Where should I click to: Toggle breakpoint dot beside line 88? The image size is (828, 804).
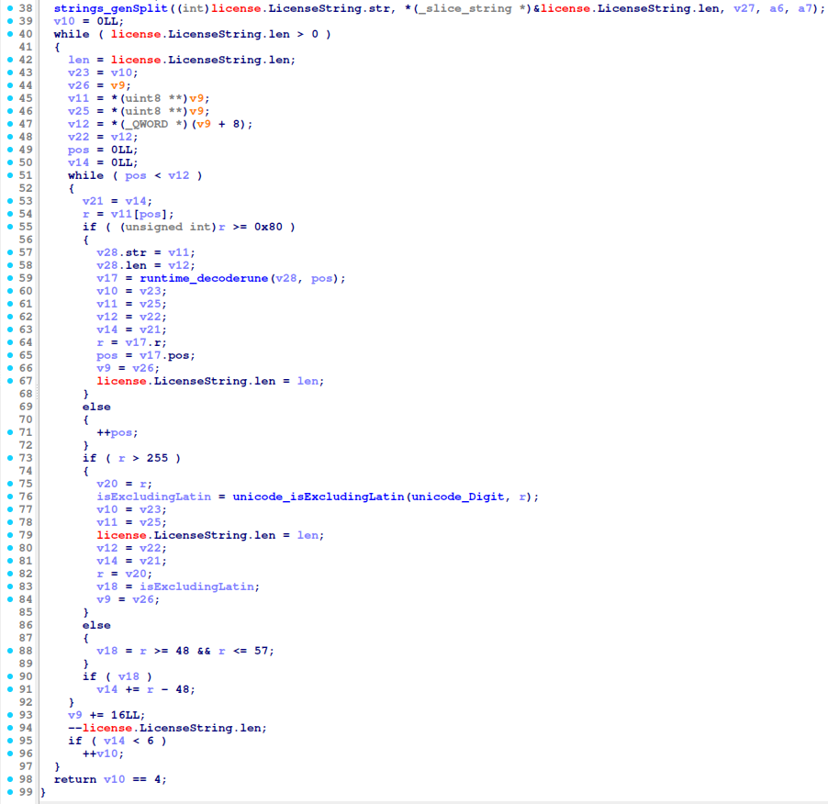click(9, 651)
